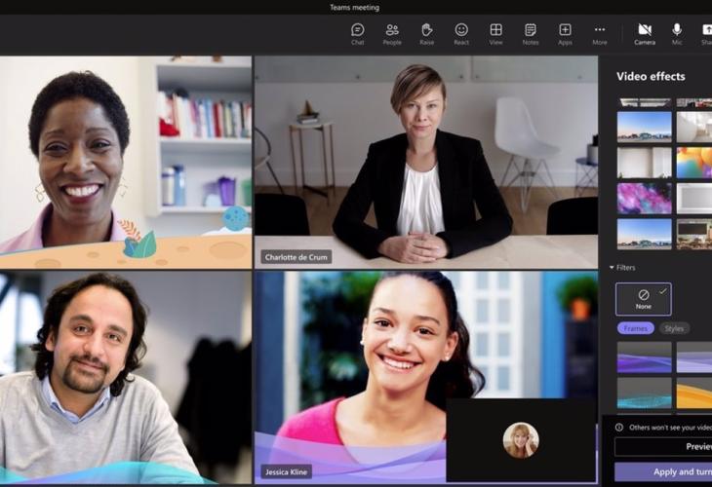Open the Chat panel
The image size is (712, 487).
357,33
